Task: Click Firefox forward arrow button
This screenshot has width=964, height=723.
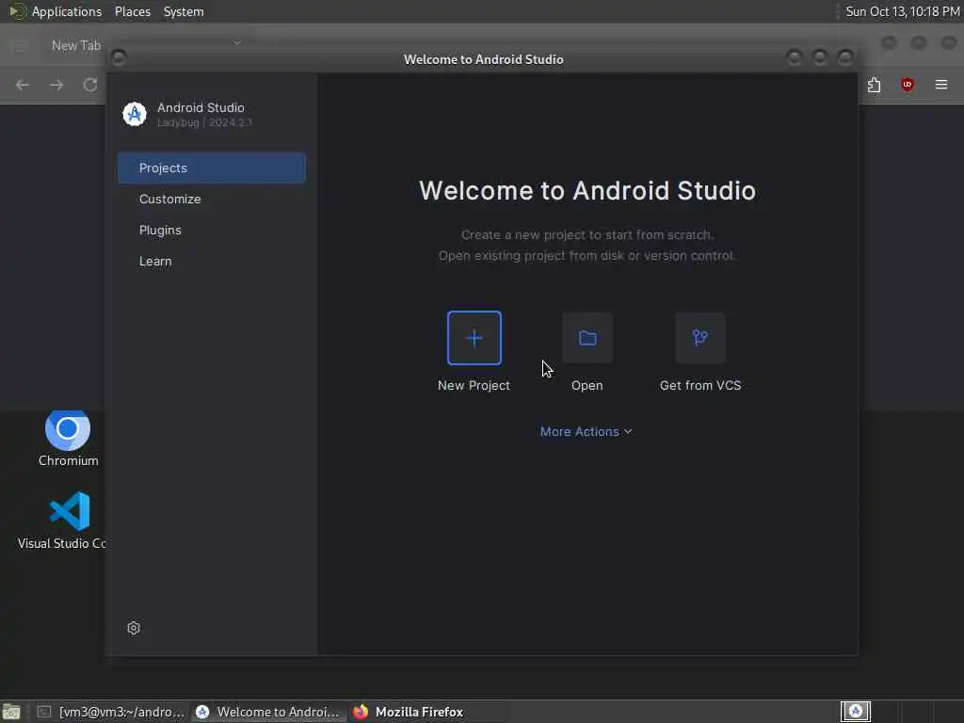Action: pos(56,85)
